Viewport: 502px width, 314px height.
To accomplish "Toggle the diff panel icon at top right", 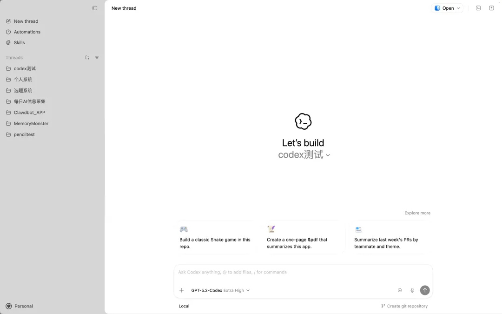I will (491, 8).
